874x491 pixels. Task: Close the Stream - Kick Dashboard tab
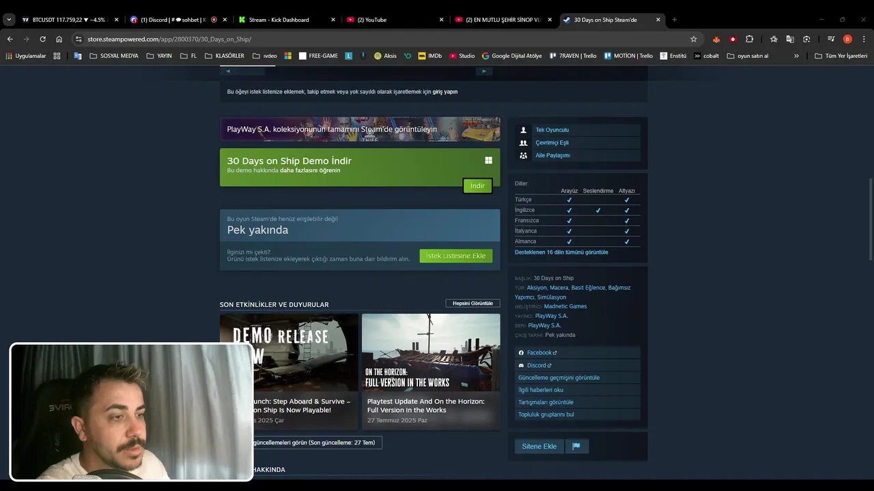click(333, 19)
